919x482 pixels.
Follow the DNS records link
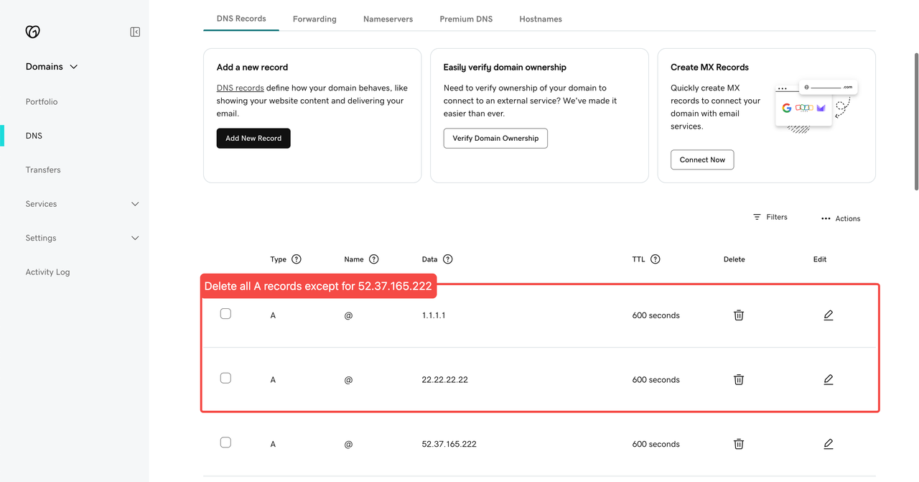point(240,88)
